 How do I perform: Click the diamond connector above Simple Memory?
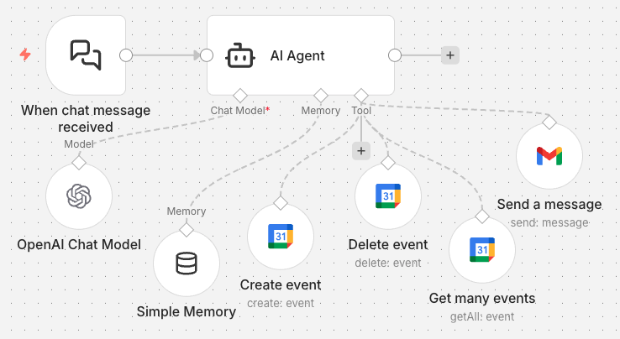187,229
